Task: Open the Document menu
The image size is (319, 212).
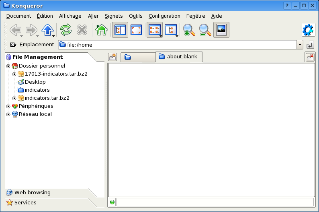Action: point(18,16)
